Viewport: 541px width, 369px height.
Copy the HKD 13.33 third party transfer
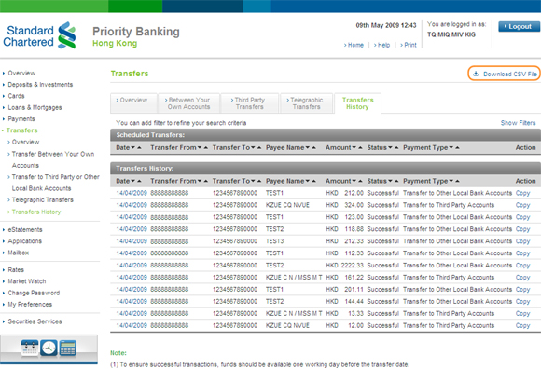[522, 313]
